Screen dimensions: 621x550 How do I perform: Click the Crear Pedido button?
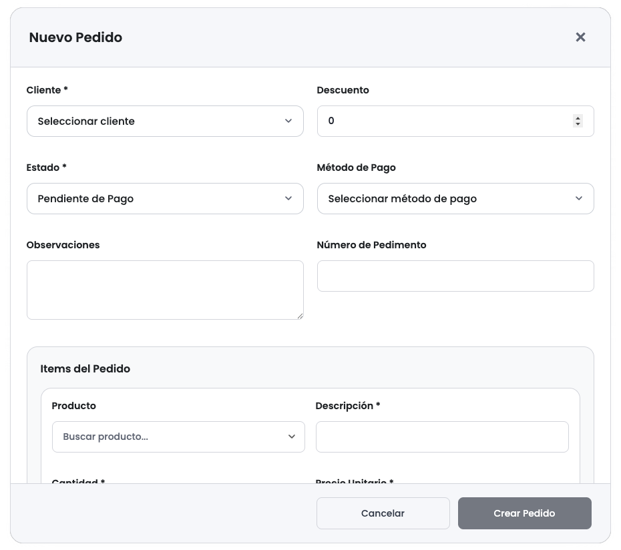(524, 513)
